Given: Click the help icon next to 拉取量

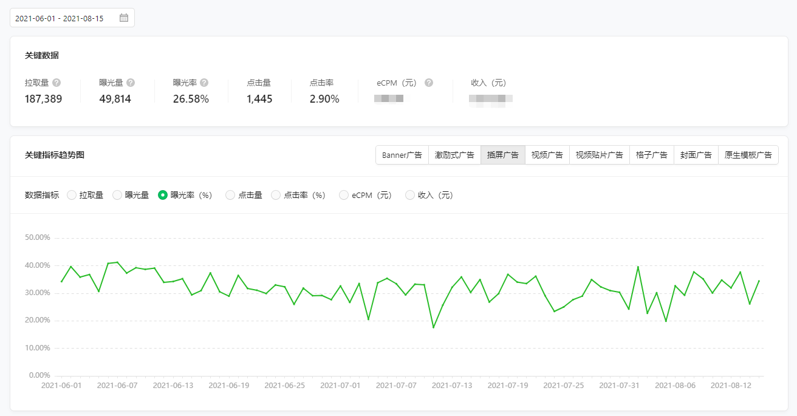Looking at the screenshot, I should tap(56, 83).
